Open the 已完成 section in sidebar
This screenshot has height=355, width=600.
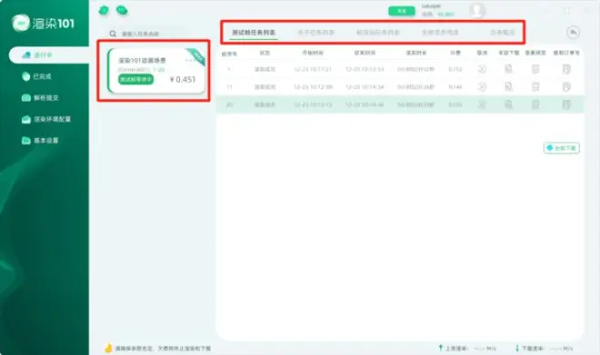36,76
